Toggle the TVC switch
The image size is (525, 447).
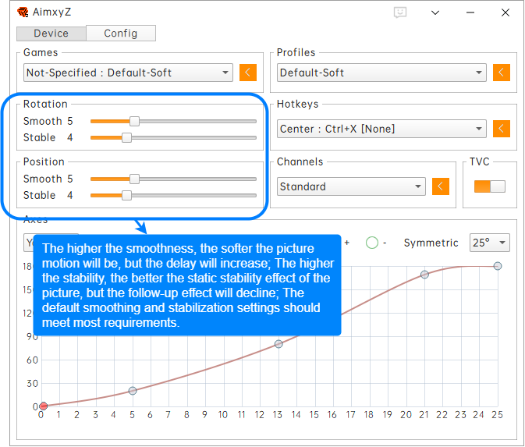(490, 186)
